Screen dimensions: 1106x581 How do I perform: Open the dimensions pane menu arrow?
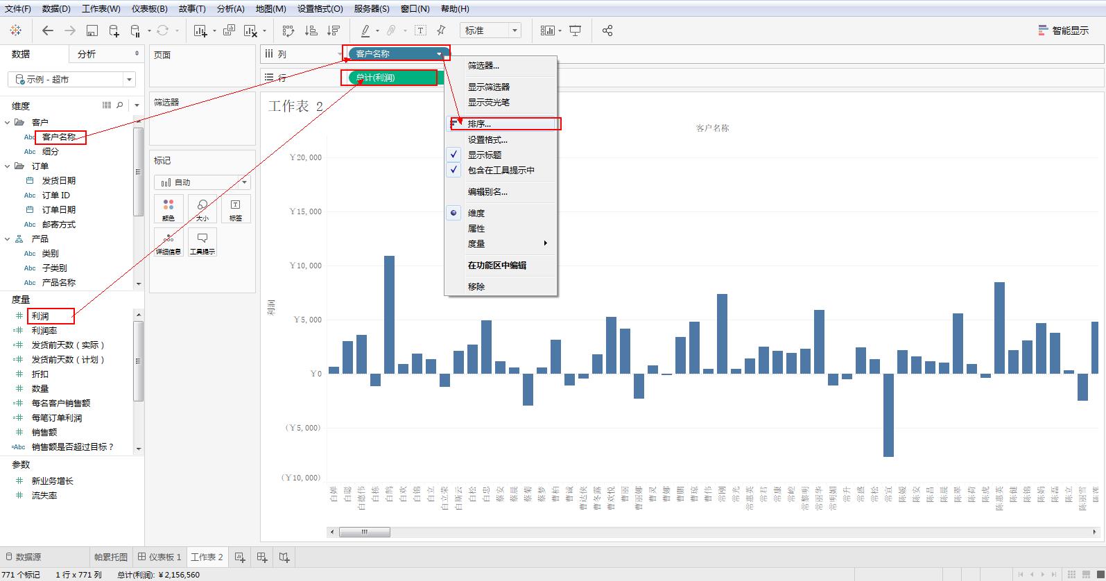click(x=137, y=105)
